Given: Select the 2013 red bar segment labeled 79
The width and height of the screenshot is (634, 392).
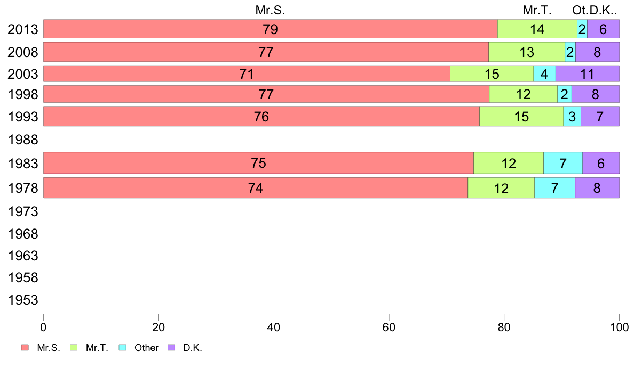Looking at the screenshot, I should click(x=270, y=29).
